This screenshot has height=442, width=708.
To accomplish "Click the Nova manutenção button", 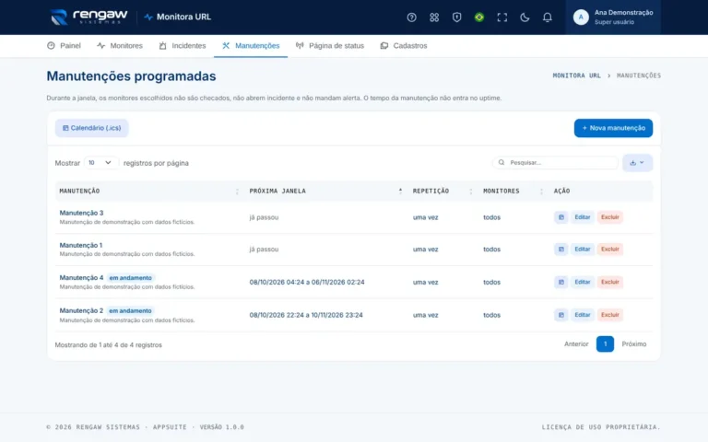I will pyautogui.click(x=613, y=128).
